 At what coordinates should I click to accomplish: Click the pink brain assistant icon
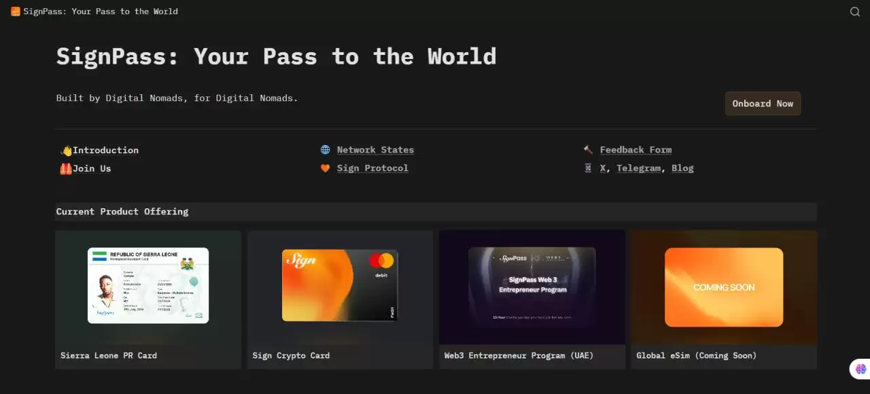click(860, 369)
